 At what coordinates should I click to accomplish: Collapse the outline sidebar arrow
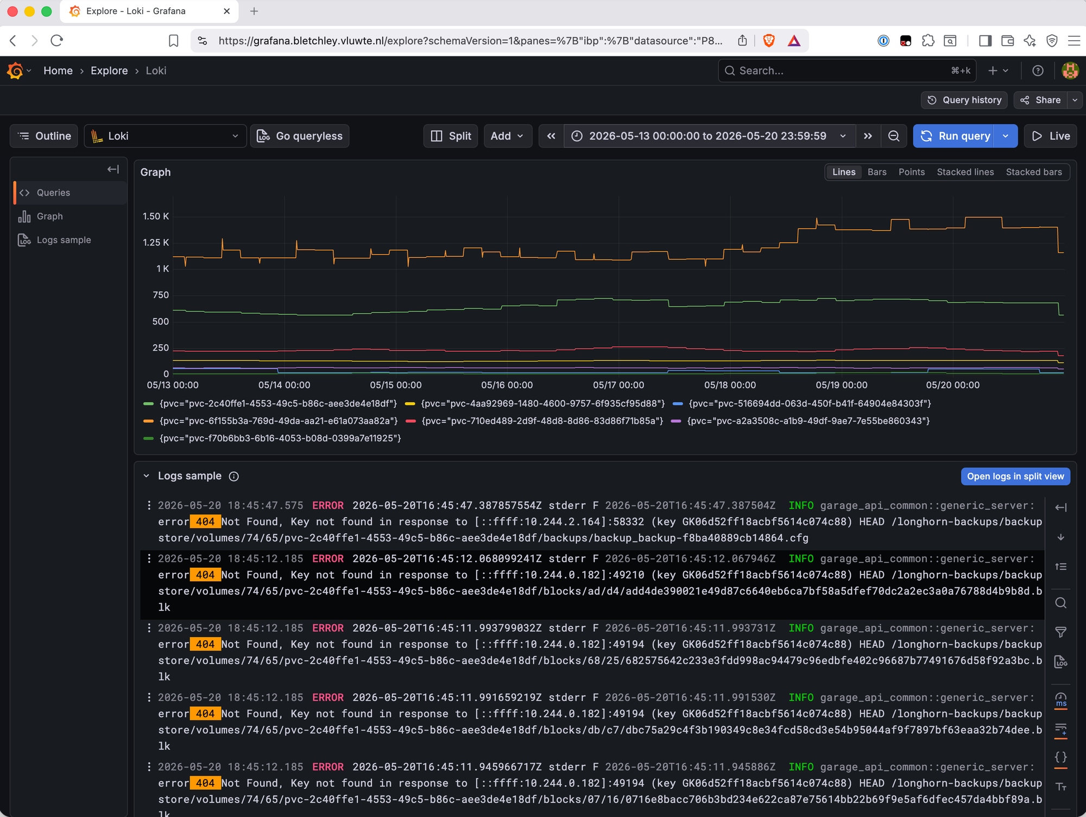[113, 169]
